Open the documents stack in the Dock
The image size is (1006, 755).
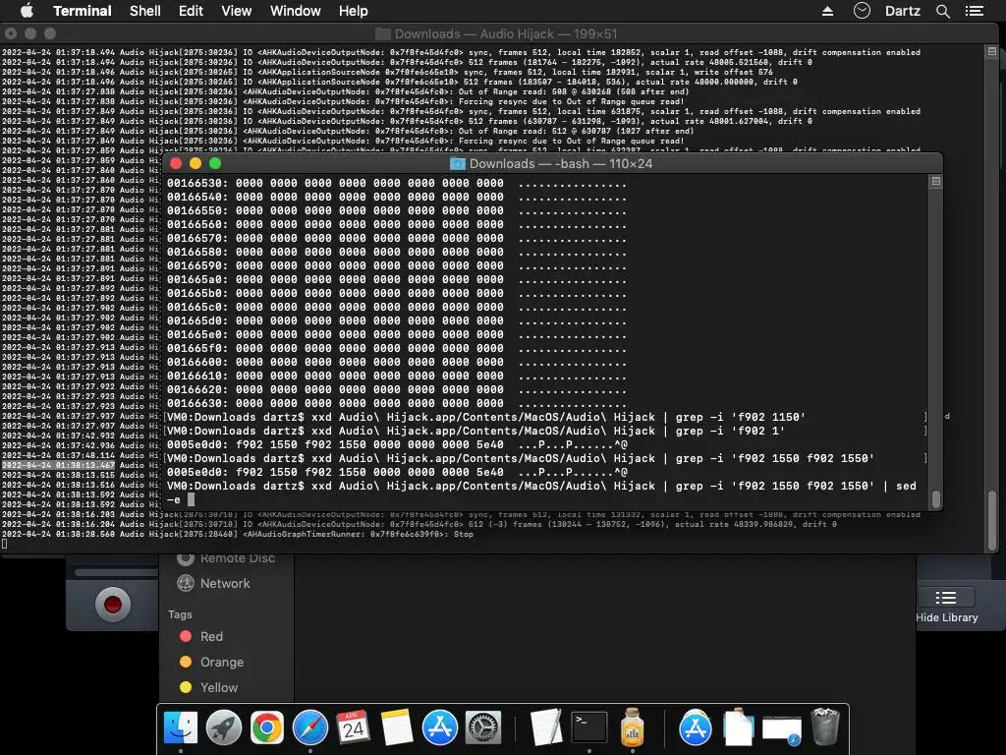(739, 727)
